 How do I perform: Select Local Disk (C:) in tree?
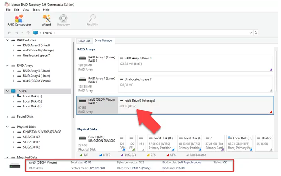click(x=32, y=96)
